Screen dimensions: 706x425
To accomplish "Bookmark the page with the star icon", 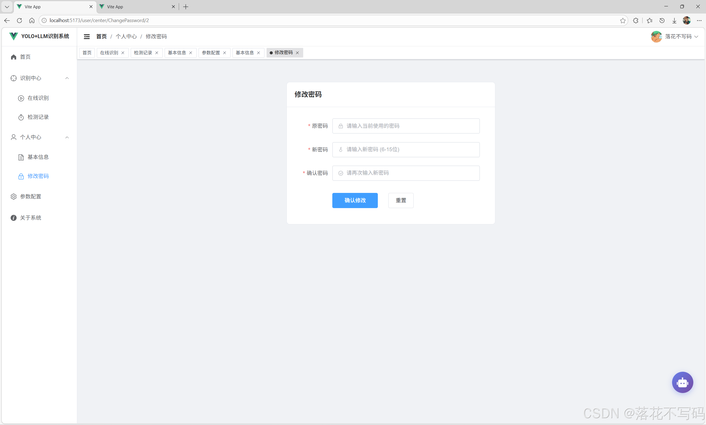I will 623,20.
